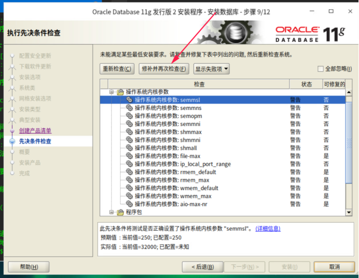This screenshot has width=359, height=278.
Task: Click the list scrollbar down arrow
Action: [349, 212]
